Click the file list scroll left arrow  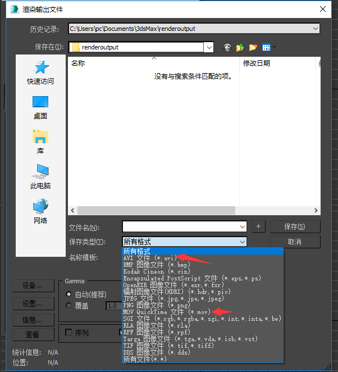72,210
